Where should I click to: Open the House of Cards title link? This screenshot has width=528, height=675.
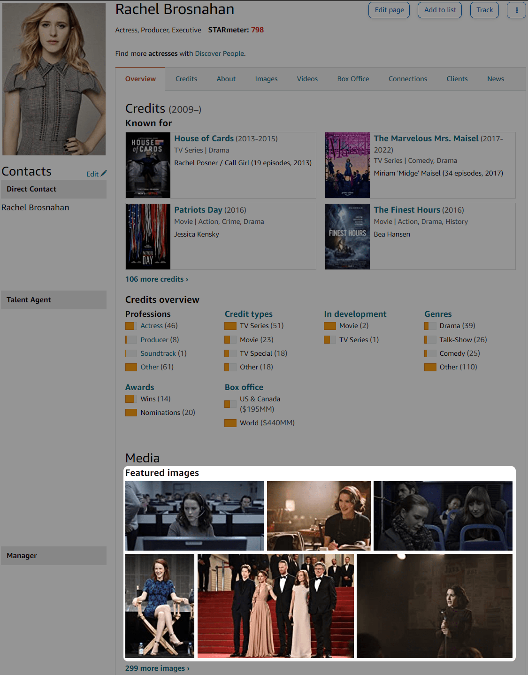pyautogui.click(x=204, y=138)
